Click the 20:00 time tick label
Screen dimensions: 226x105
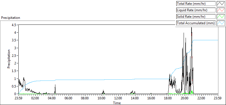click(x=185, y=98)
